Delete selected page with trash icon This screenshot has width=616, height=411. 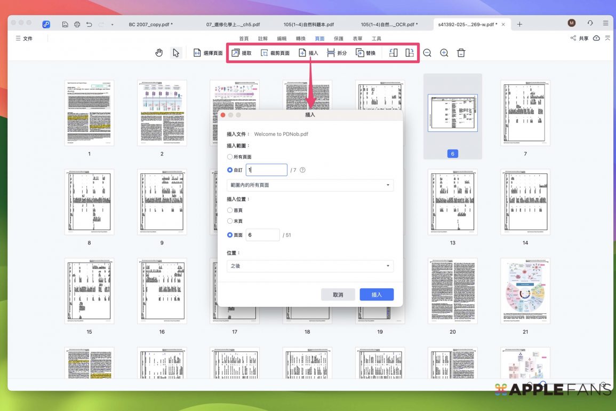(461, 53)
